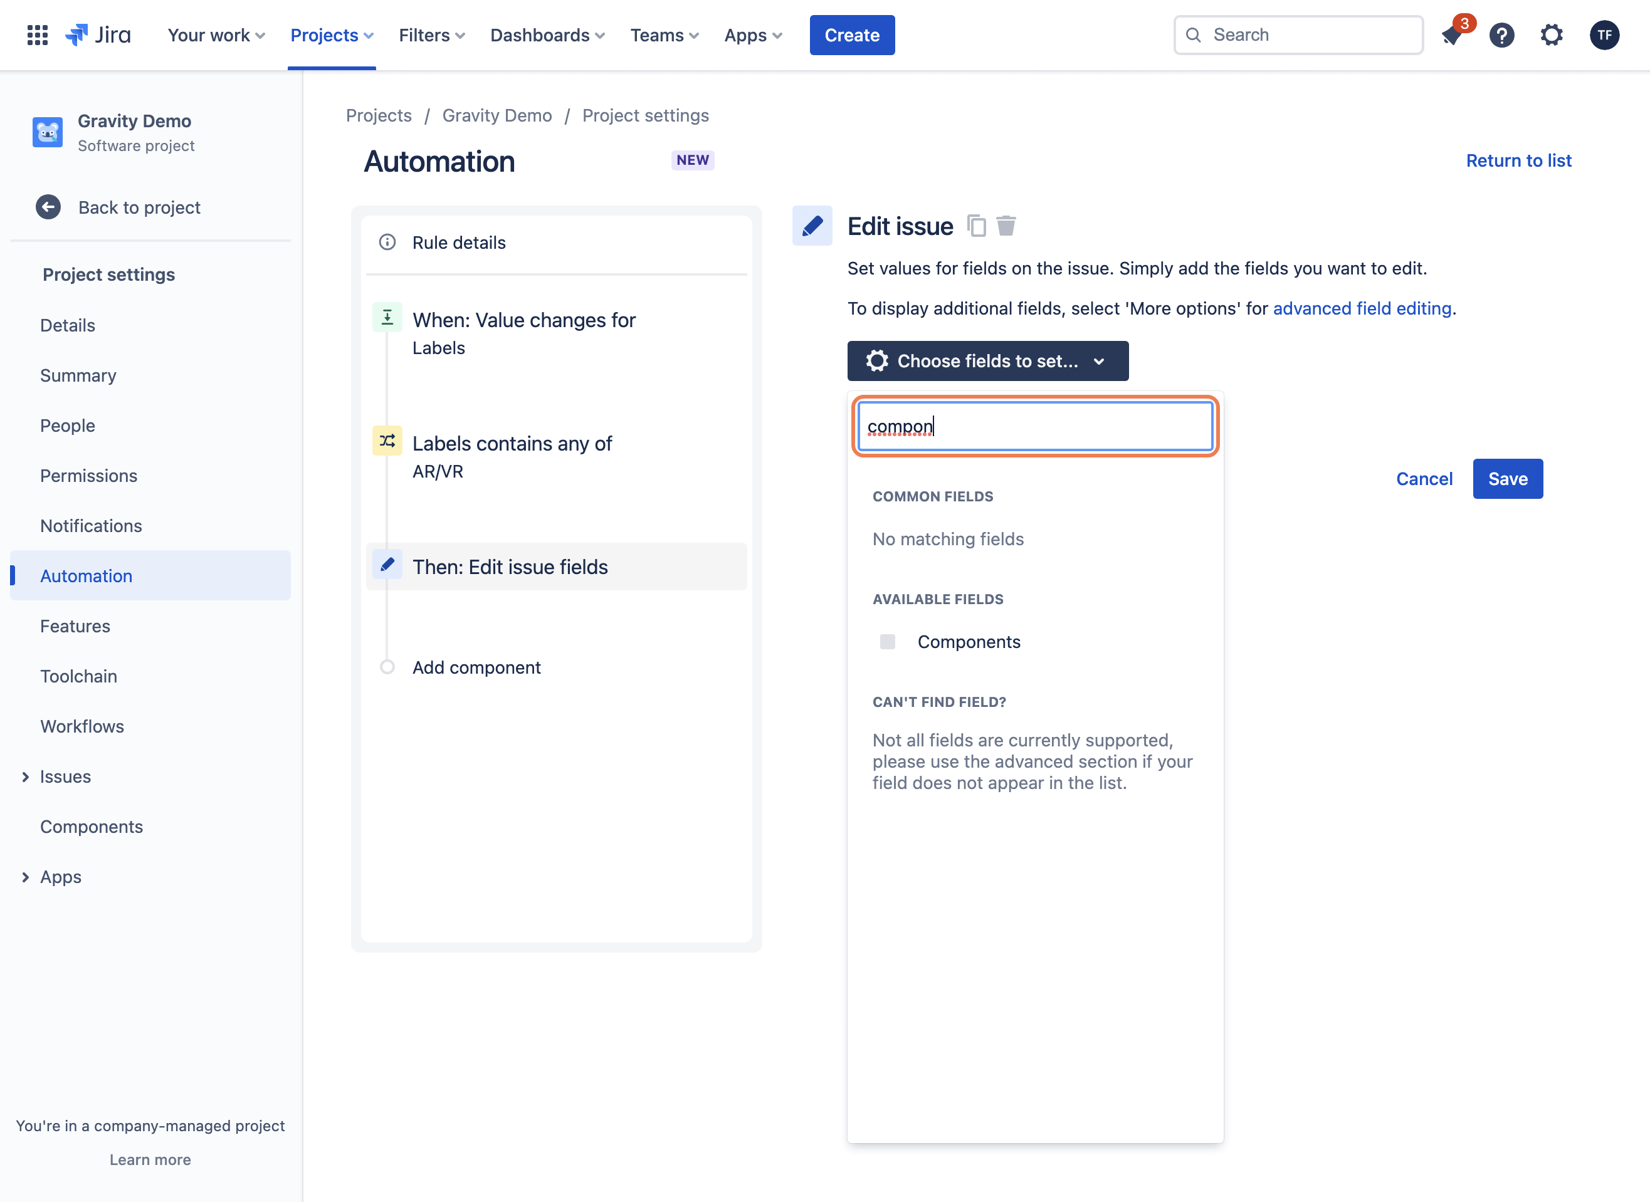The width and height of the screenshot is (1650, 1202).
Task: Select Automation in project settings
Action: coord(150,575)
